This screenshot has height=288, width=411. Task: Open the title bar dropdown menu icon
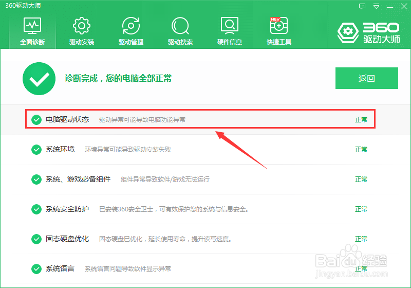(376, 6)
